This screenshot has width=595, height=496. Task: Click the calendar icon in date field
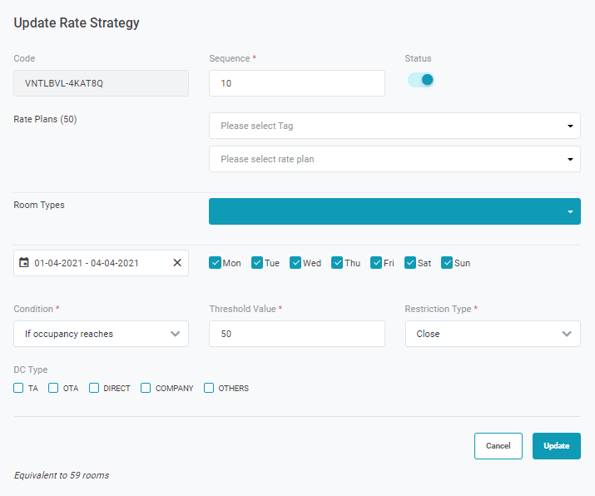[24, 263]
